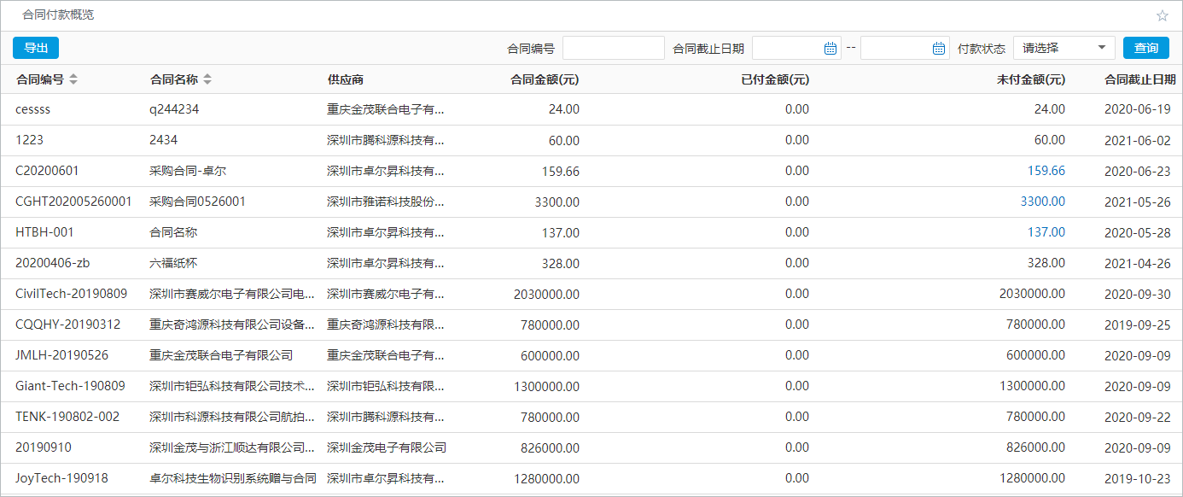Click the magnifier-style 查询 search button

pyautogui.click(x=1146, y=48)
